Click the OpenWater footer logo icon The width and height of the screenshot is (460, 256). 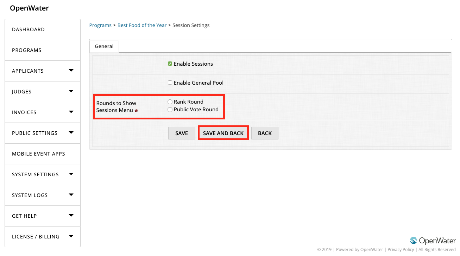(x=414, y=241)
